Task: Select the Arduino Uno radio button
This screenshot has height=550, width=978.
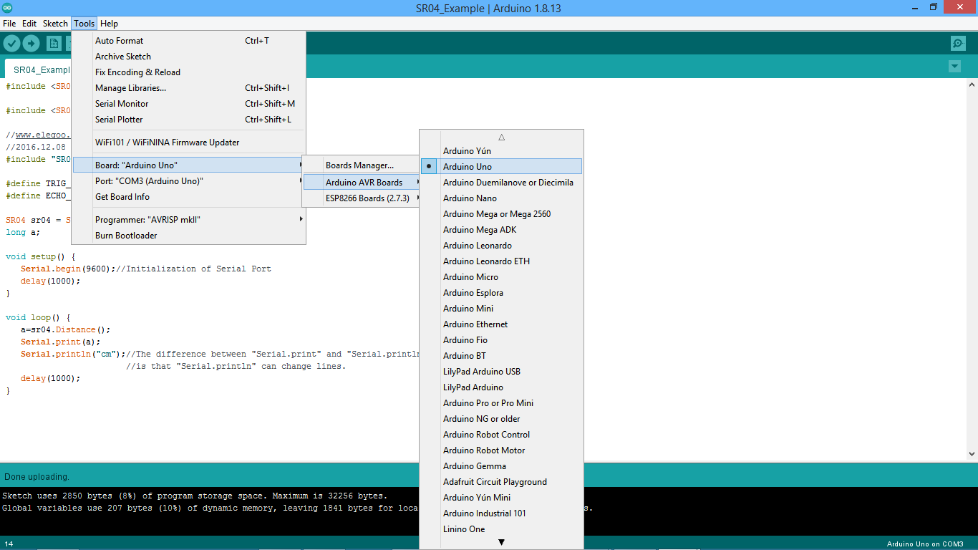Action: [x=429, y=166]
